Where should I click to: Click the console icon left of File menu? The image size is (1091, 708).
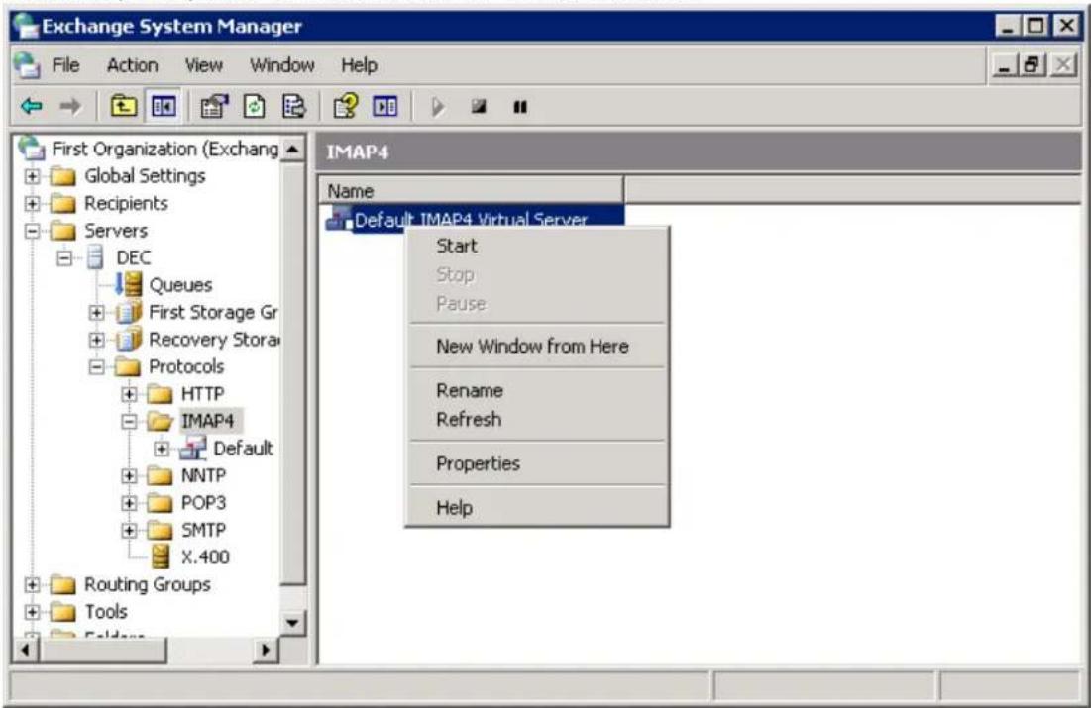tap(27, 65)
